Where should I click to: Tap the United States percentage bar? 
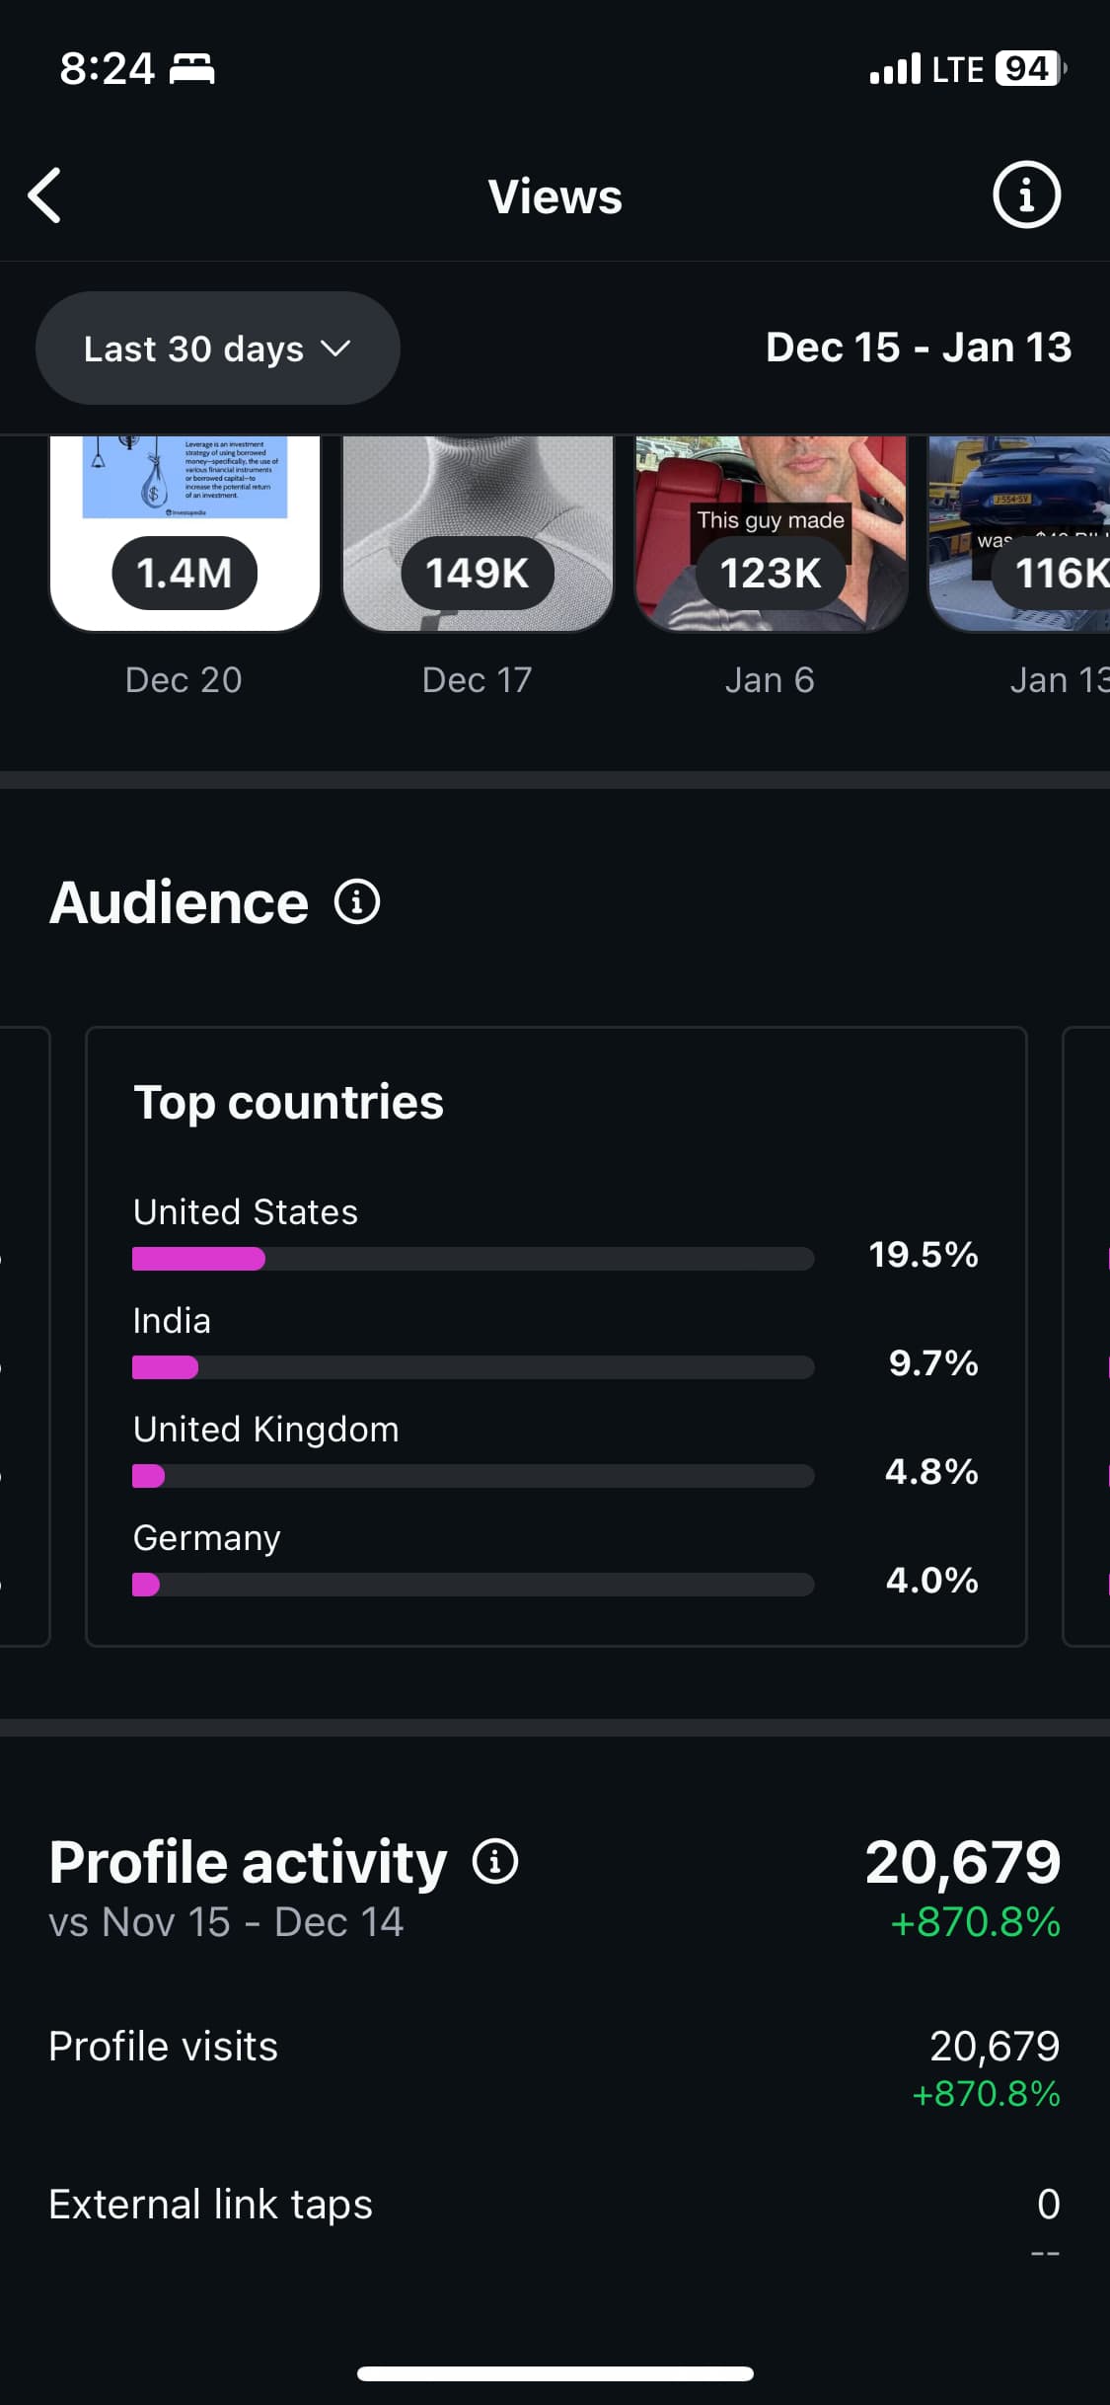(473, 1259)
